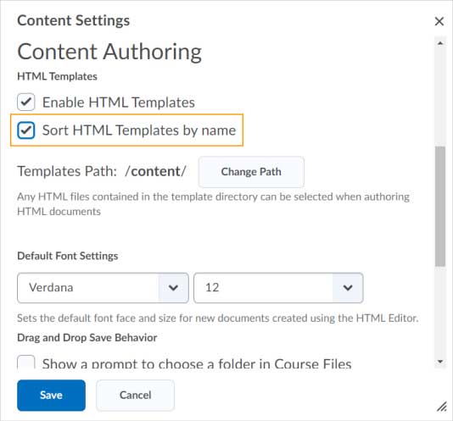Cancel the content settings changes
The image size is (453, 421).
[x=135, y=395]
